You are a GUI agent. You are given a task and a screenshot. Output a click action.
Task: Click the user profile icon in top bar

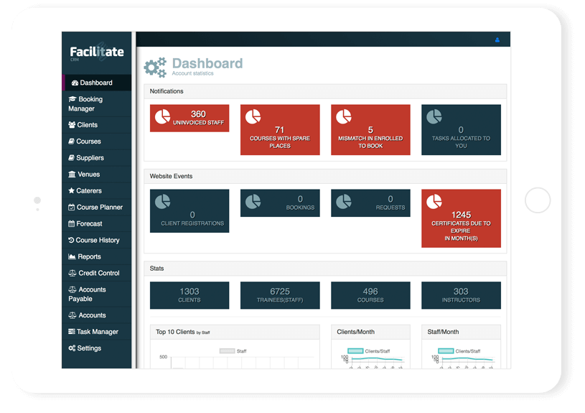tap(497, 40)
